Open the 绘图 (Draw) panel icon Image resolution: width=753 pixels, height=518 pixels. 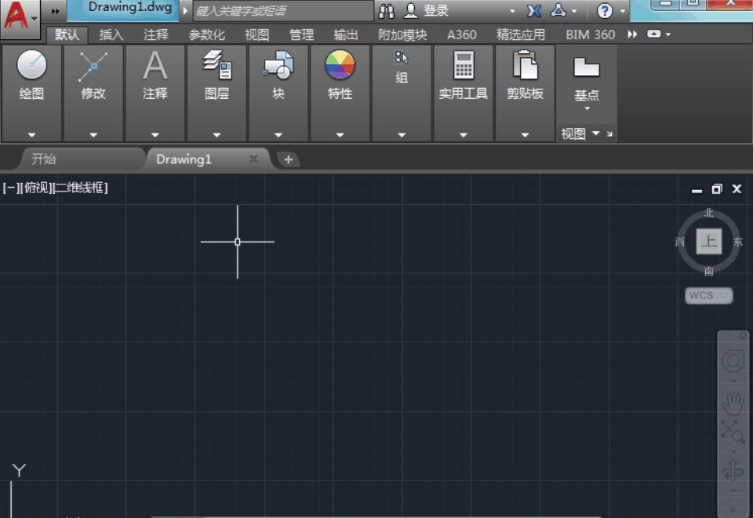[31, 67]
